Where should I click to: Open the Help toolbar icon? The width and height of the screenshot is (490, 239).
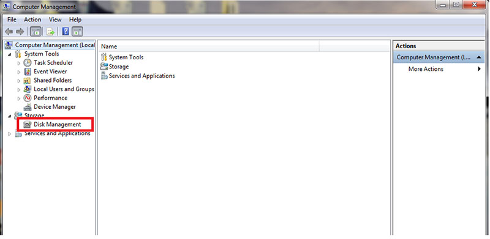point(66,32)
